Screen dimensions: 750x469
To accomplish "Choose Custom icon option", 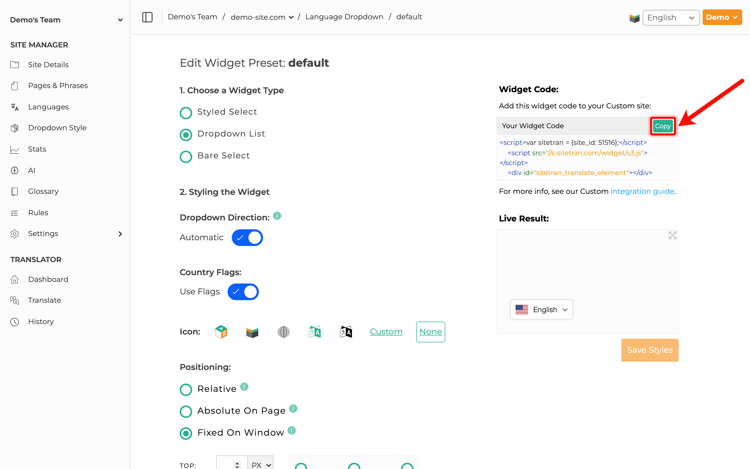I will [386, 332].
